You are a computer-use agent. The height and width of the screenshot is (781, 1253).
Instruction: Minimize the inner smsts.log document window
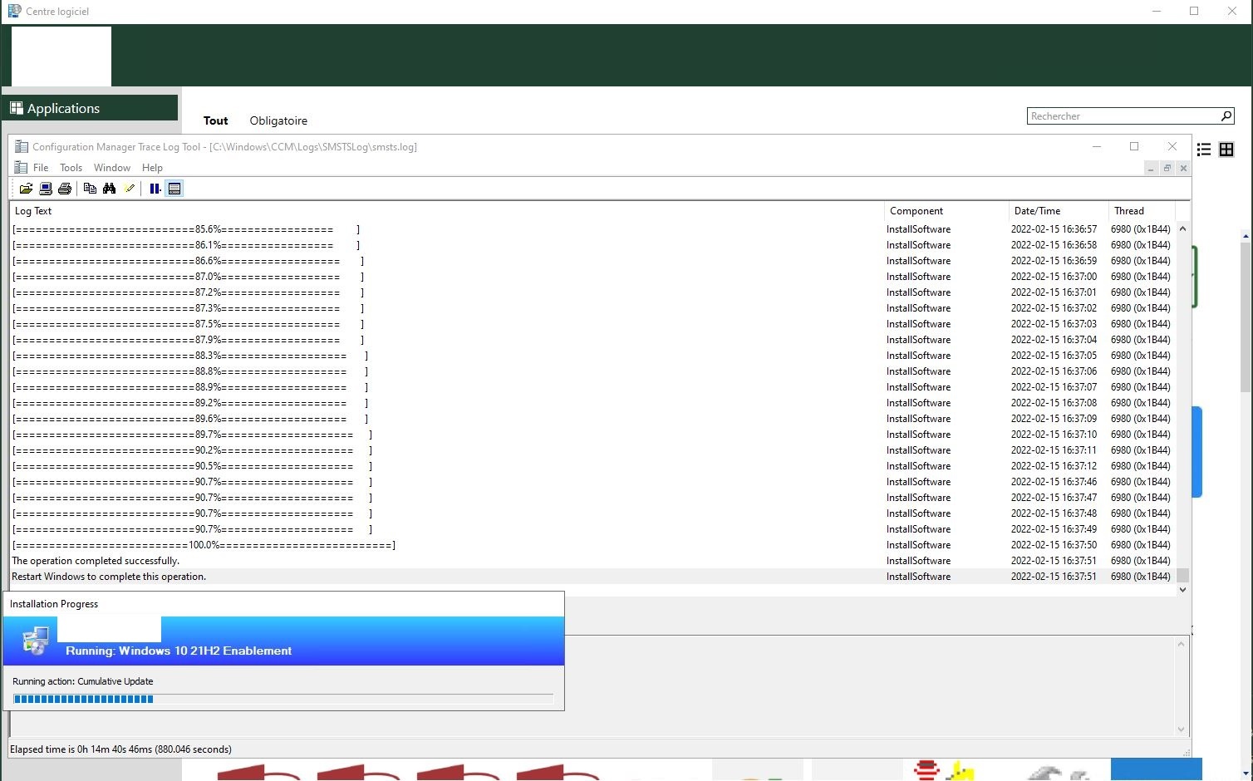pyautogui.click(x=1151, y=169)
